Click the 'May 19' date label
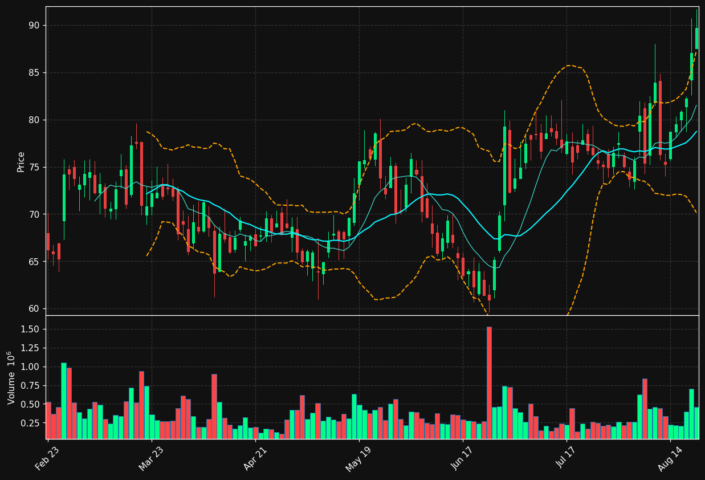Screen dimensions: 705x480 coord(358,458)
